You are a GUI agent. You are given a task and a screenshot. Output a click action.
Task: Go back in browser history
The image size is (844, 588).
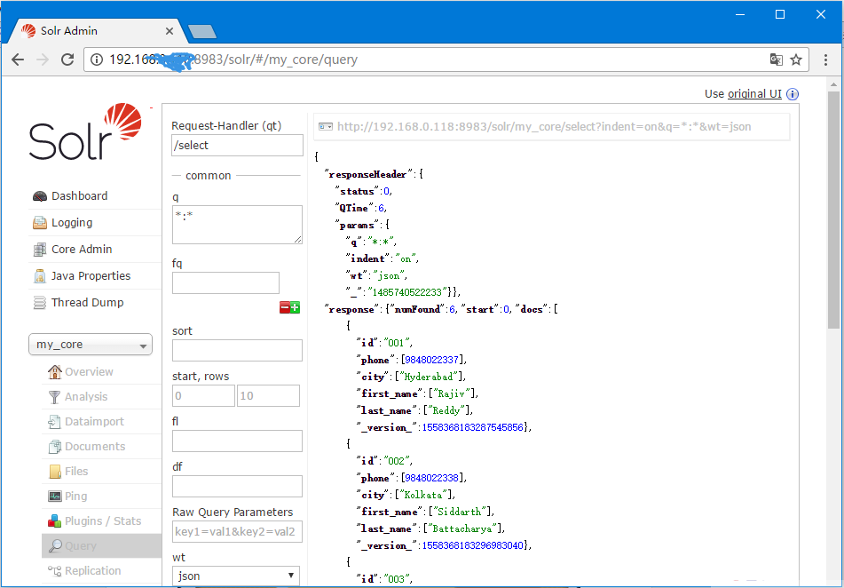pyautogui.click(x=18, y=60)
